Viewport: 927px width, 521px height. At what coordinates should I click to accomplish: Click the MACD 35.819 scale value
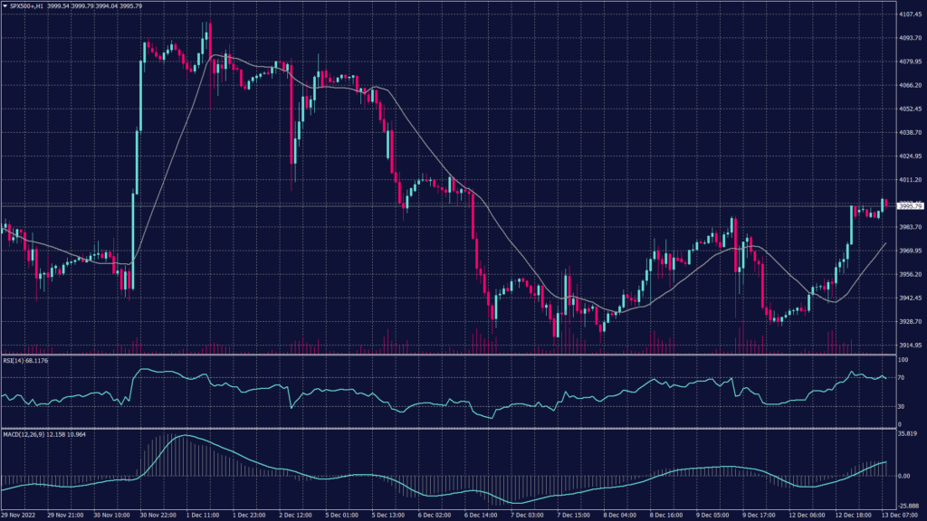click(x=908, y=435)
